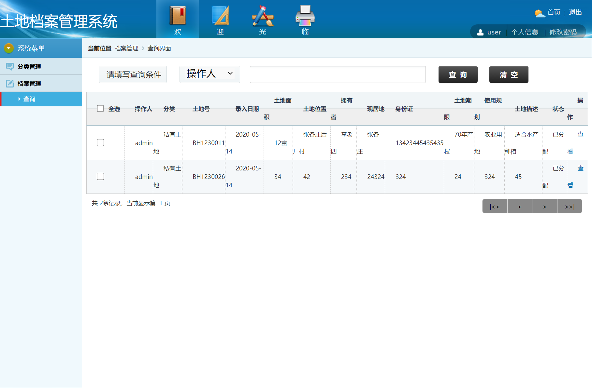The width and height of the screenshot is (592, 388).
Task: Check the 全选 select-all checkbox
Action: click(x=100, y=108)
